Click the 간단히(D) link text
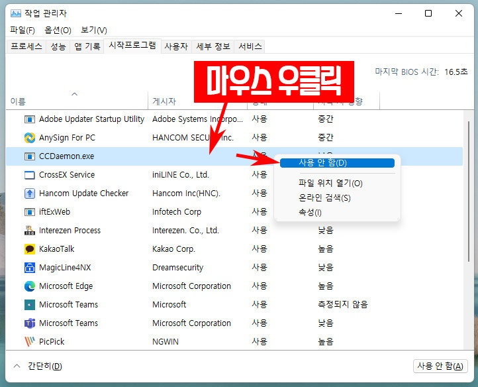The image size is (478, 387). (45, 366)
